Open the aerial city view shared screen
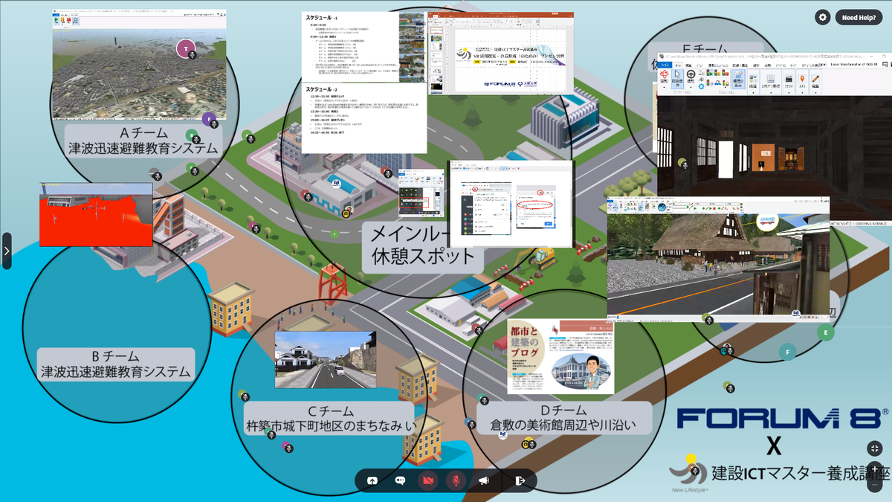This screenshot has width=892, height=502. point(139,66)
